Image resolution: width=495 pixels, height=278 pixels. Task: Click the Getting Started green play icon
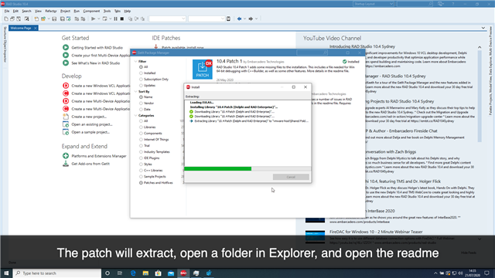coord(66,48)
